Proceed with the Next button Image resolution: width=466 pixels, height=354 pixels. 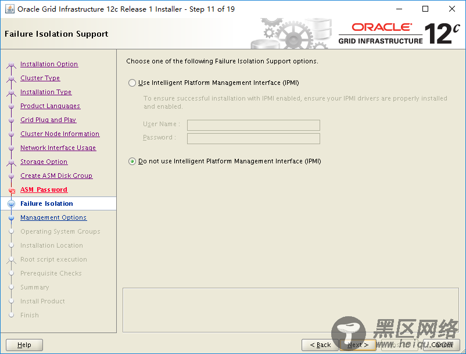pos(358,345)
